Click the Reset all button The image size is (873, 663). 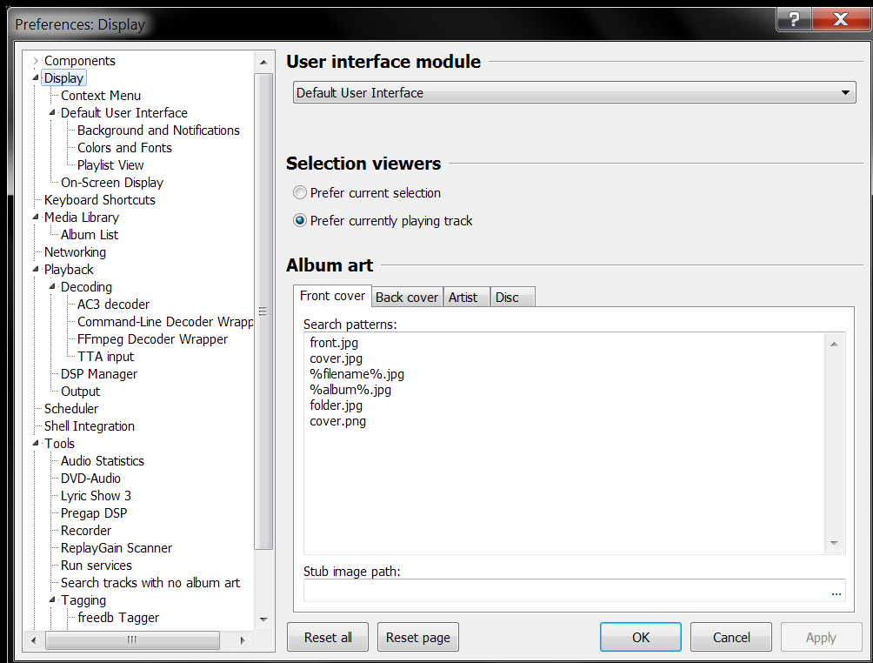tap(328, 638)
